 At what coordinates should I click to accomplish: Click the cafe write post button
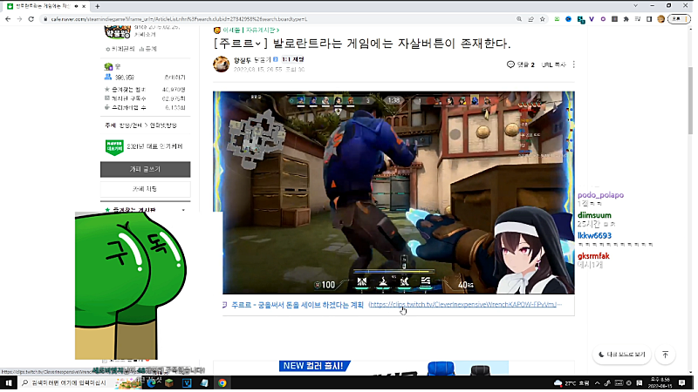(145, 169)
